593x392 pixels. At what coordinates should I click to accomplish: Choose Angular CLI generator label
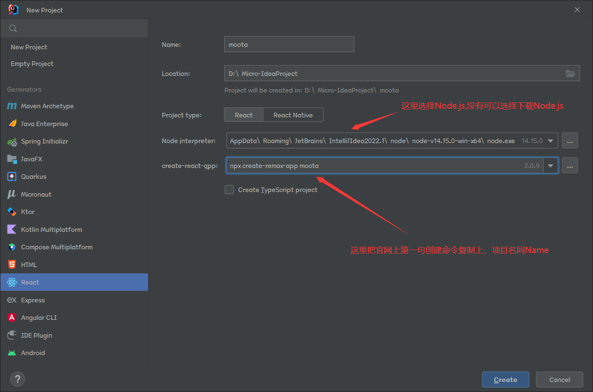pyautogui.click(x=39, y=318)
